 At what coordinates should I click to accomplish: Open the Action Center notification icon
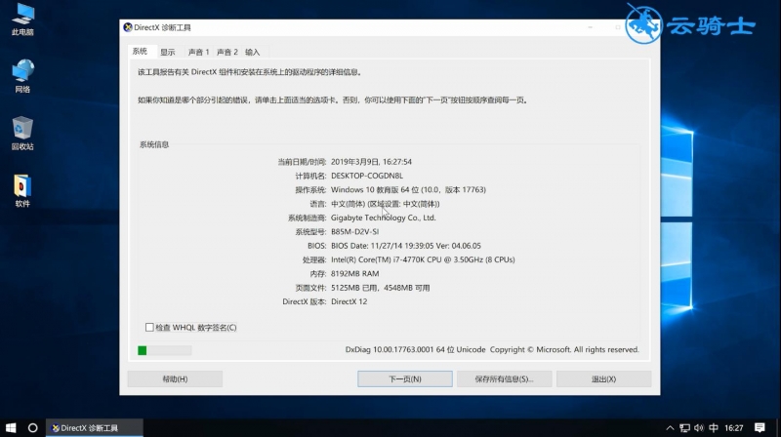(x=760, y=428)
